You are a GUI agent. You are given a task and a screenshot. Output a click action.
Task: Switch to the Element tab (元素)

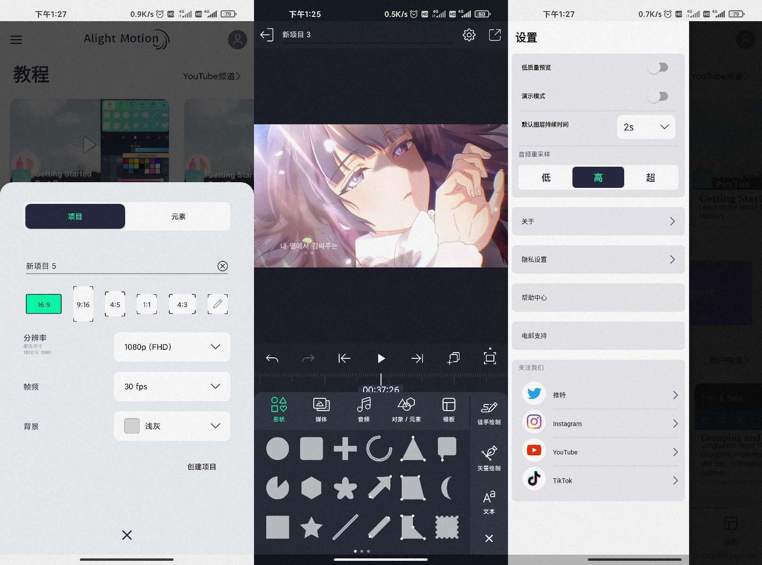tap(178, 217)
